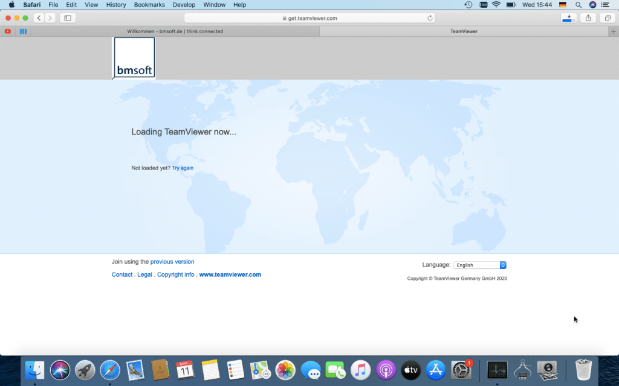Open Apple TV from the dock

click(411, 370)
